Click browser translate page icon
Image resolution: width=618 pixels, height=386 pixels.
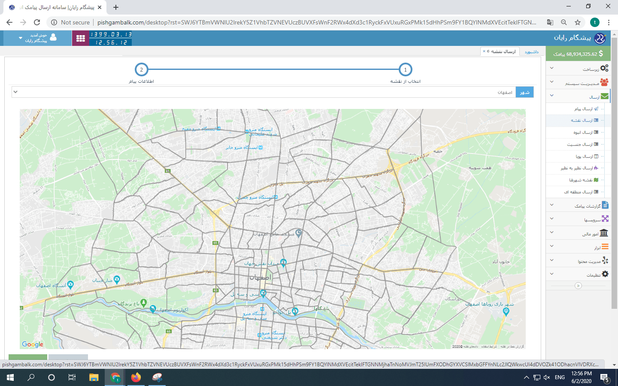550,22
